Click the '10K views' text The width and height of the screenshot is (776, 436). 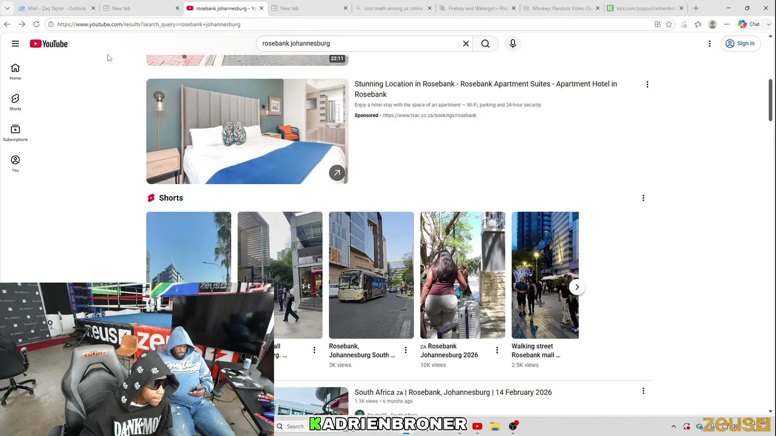[433, 365]
